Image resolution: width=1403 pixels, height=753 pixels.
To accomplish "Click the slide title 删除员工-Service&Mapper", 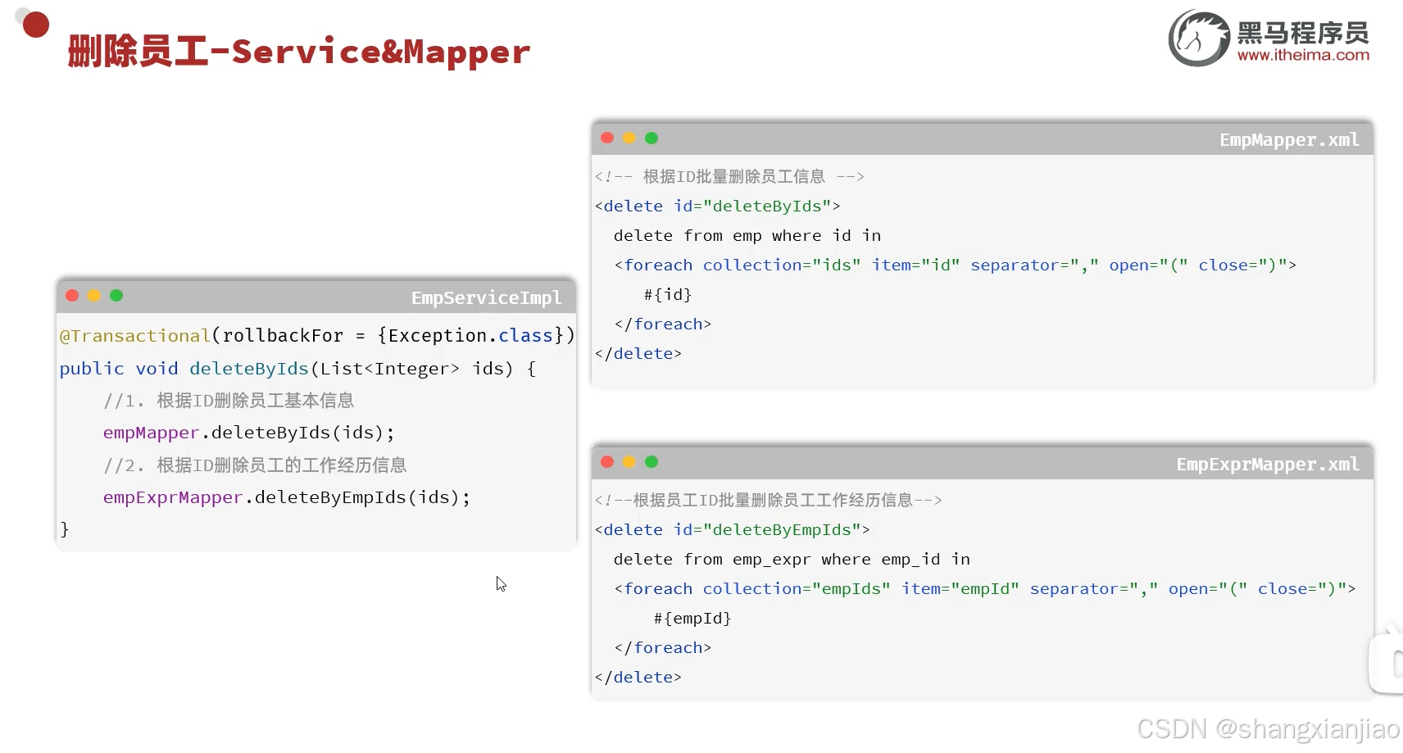I will click(297, 52).
